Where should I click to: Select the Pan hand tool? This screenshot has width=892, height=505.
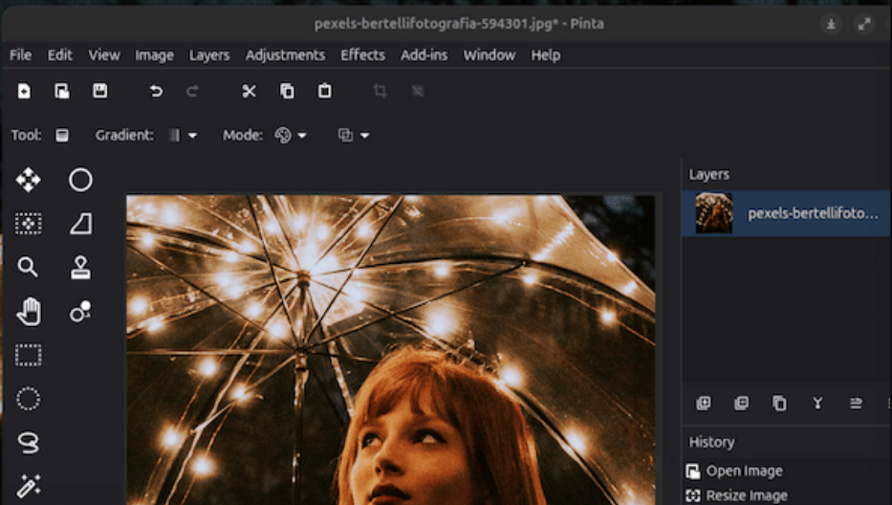click(29, 311)
